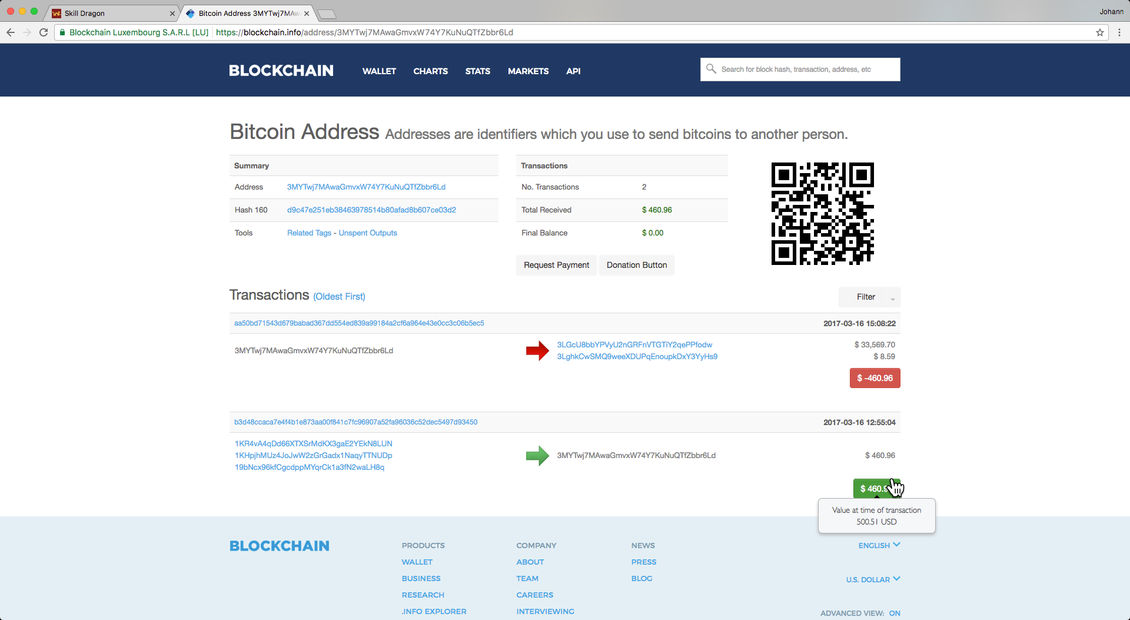Click the green incoming transaction arrow
1130x620 pixels.
(537, 455)
